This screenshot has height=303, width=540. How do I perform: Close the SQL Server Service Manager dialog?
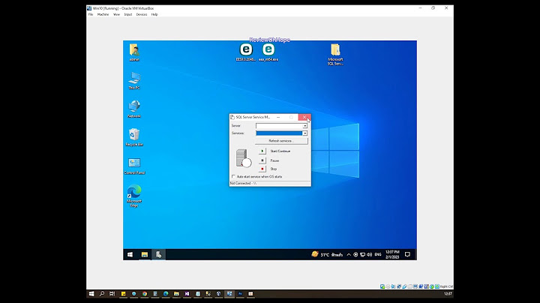[x=304, y=117]
